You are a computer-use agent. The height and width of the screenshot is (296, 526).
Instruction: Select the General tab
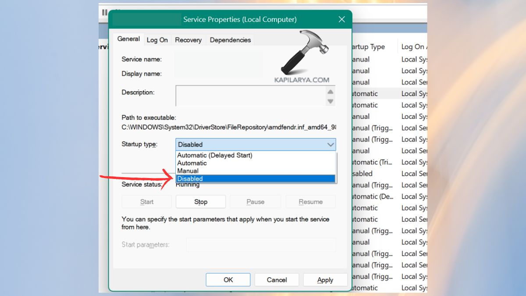pos(128,39)
